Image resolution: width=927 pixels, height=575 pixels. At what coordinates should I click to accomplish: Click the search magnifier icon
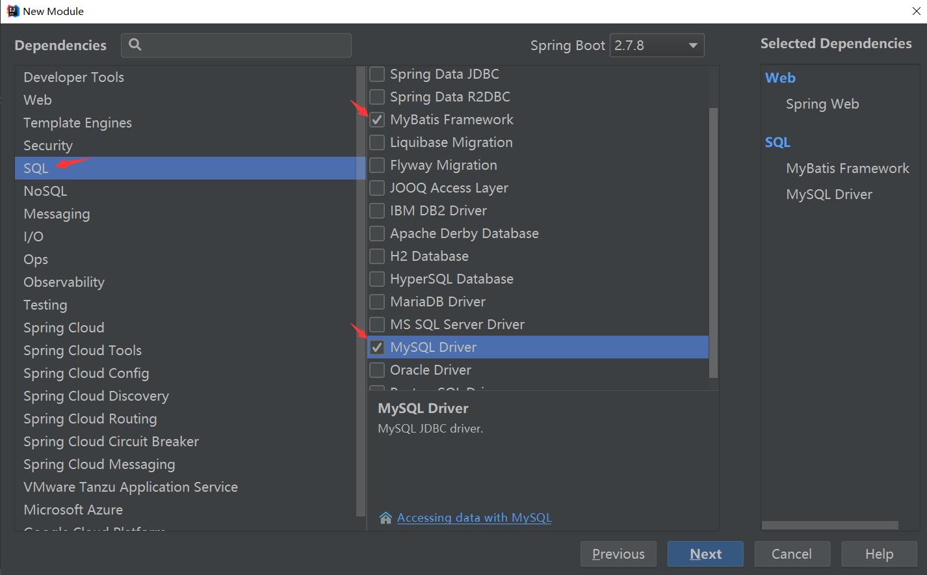coord(135,44)
